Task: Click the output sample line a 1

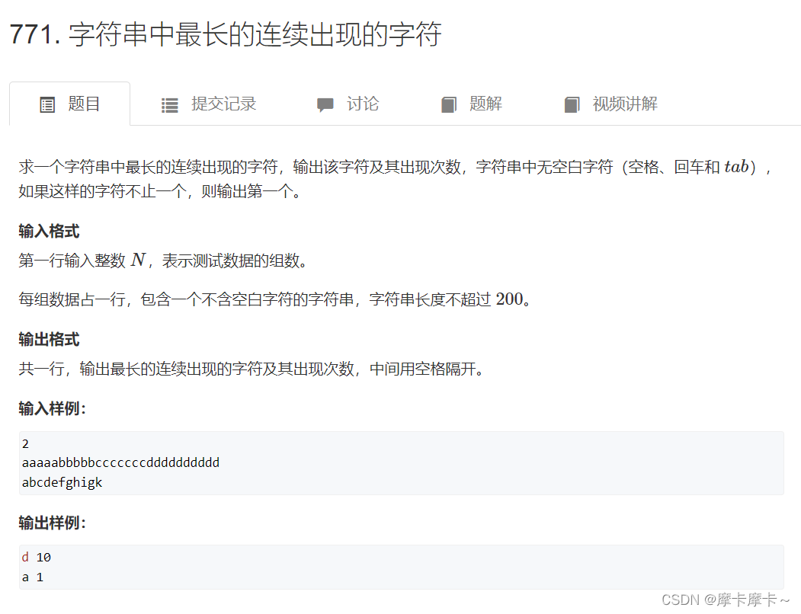Action: pyautogui.click(x=33, y=577)
